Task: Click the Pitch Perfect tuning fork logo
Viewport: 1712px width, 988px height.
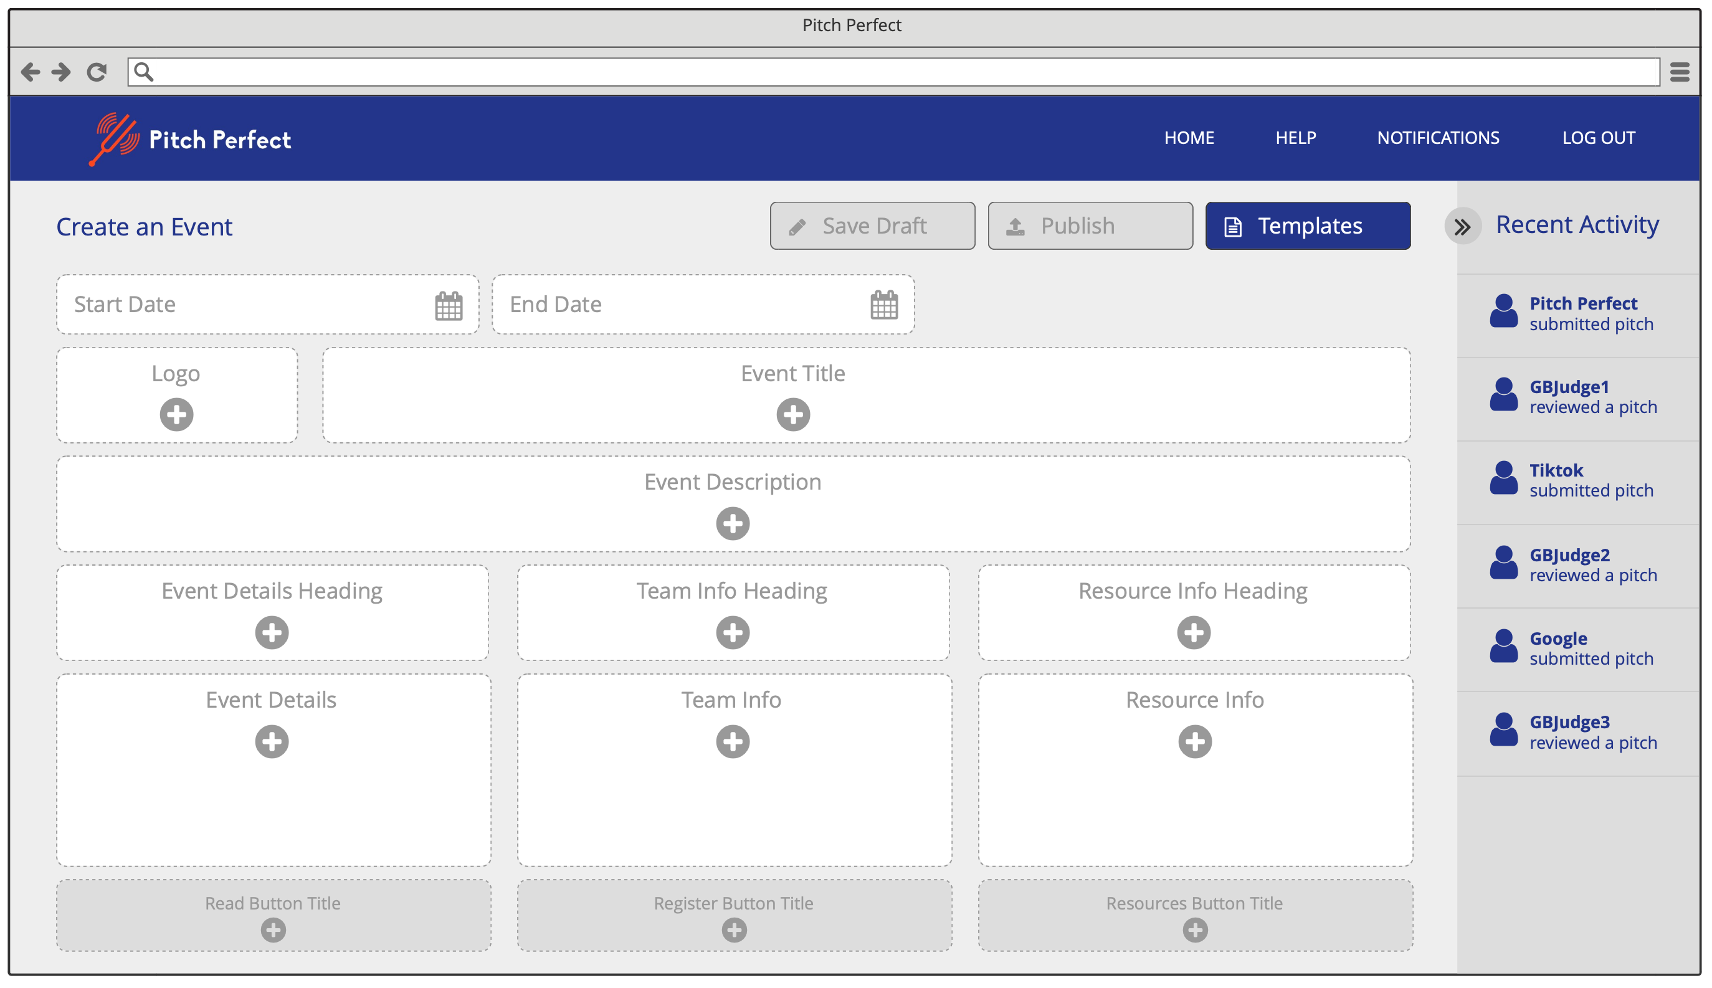Action: 114,139
